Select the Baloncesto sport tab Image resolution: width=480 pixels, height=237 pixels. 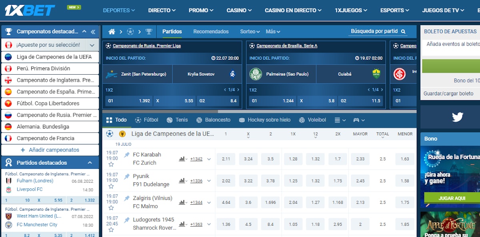pos(214,120)
